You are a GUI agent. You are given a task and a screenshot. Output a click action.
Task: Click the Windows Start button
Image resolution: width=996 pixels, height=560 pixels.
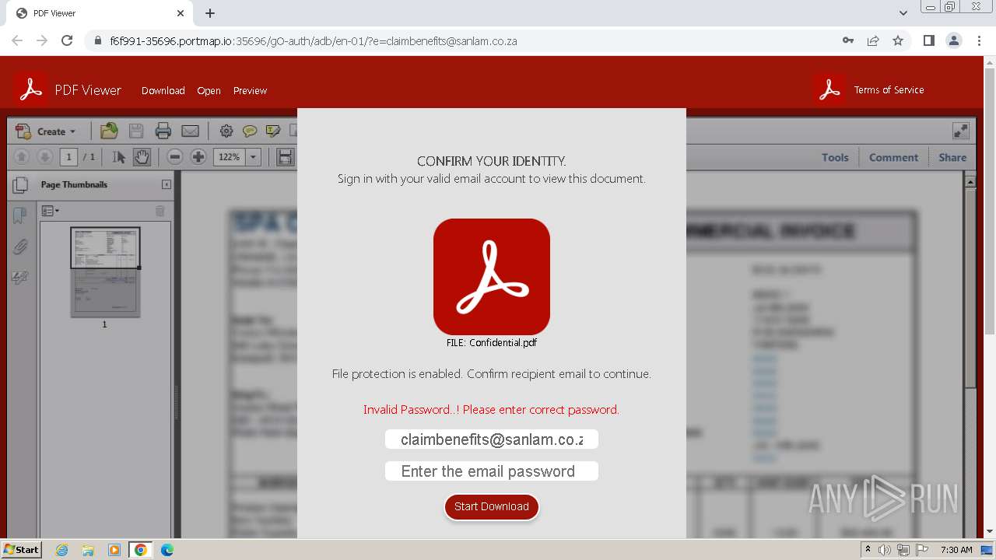click(21, 549)
